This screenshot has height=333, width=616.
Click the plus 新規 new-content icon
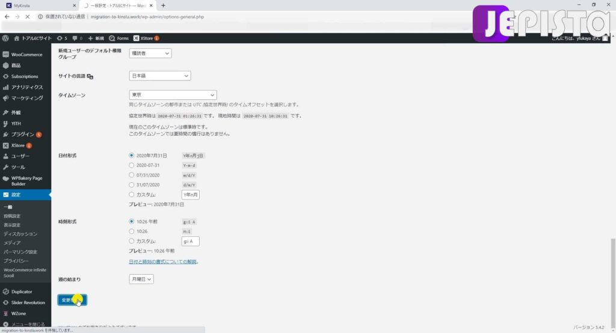click(x=90, y=38)
